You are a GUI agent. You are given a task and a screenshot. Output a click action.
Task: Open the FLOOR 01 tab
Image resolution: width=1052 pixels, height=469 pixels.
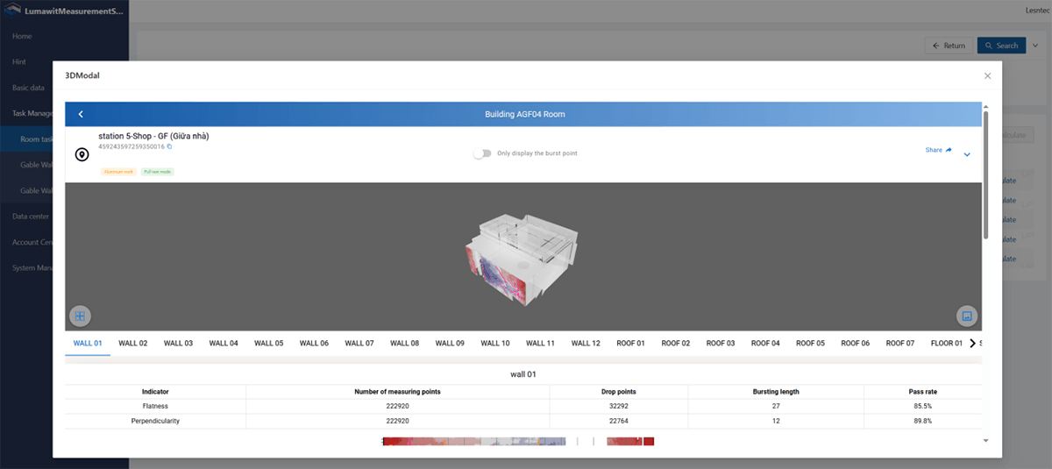(946, 344)
